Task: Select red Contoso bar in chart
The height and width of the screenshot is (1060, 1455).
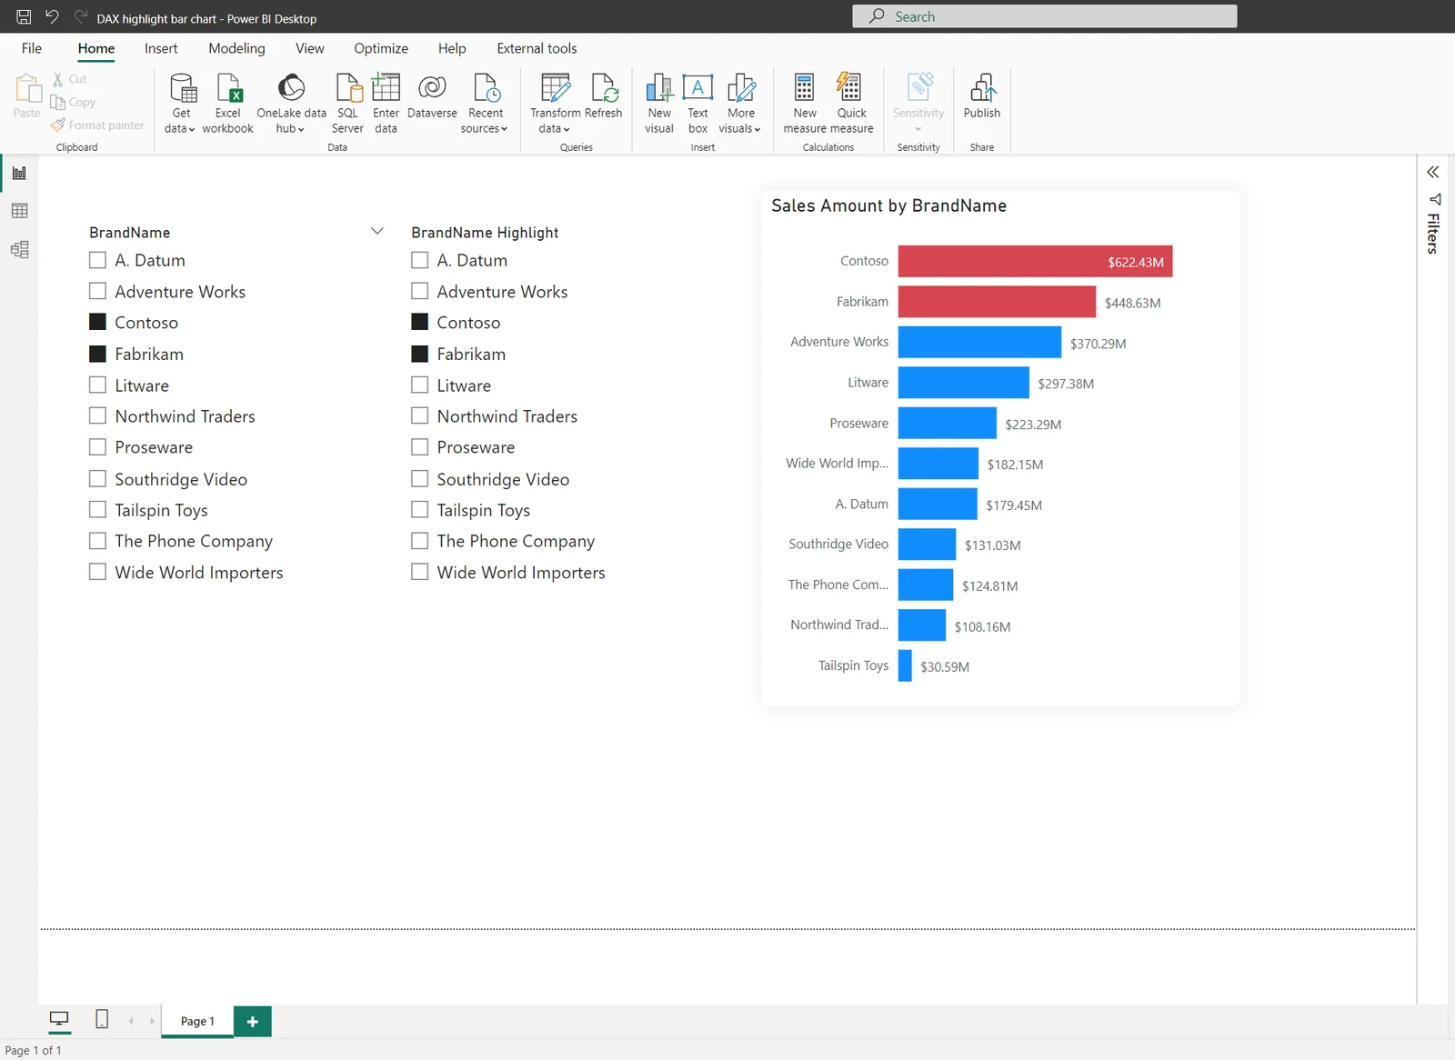Action: (1035, 261)
